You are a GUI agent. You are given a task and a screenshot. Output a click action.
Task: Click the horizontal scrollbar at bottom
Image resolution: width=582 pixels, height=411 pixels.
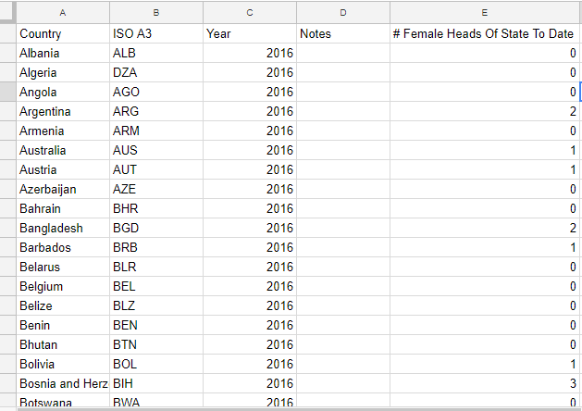(299, 409)
